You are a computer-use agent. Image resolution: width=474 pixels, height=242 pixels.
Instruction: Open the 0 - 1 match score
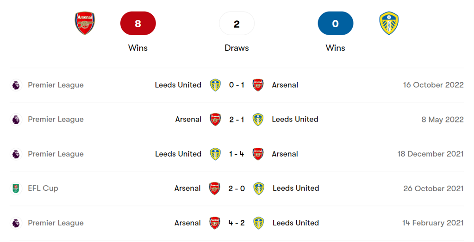point(237,85)
